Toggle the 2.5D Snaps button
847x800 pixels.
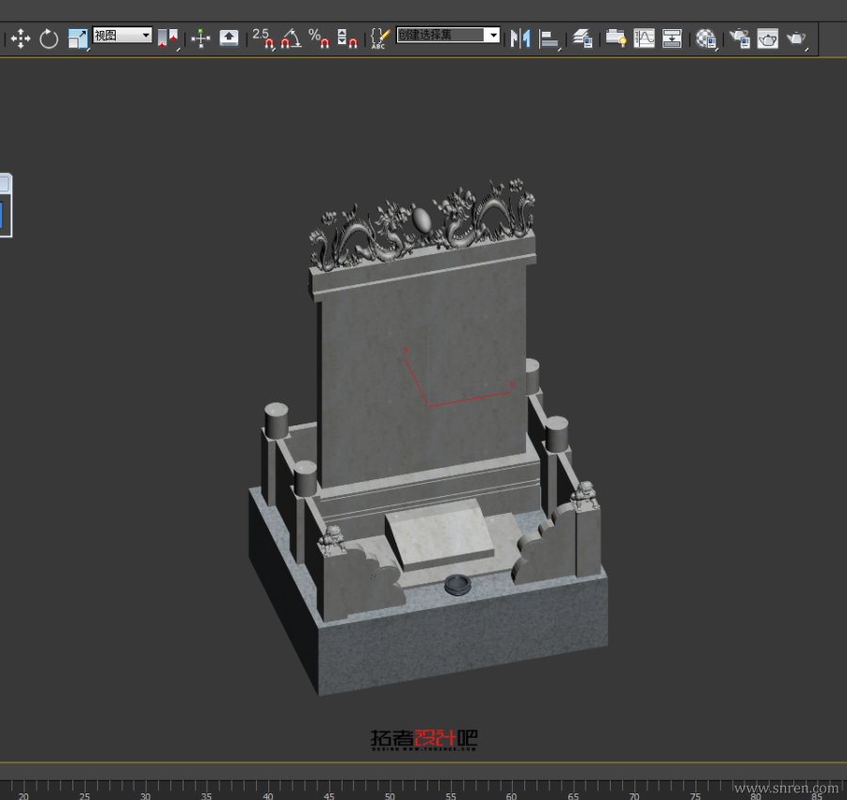click(263, 39)
